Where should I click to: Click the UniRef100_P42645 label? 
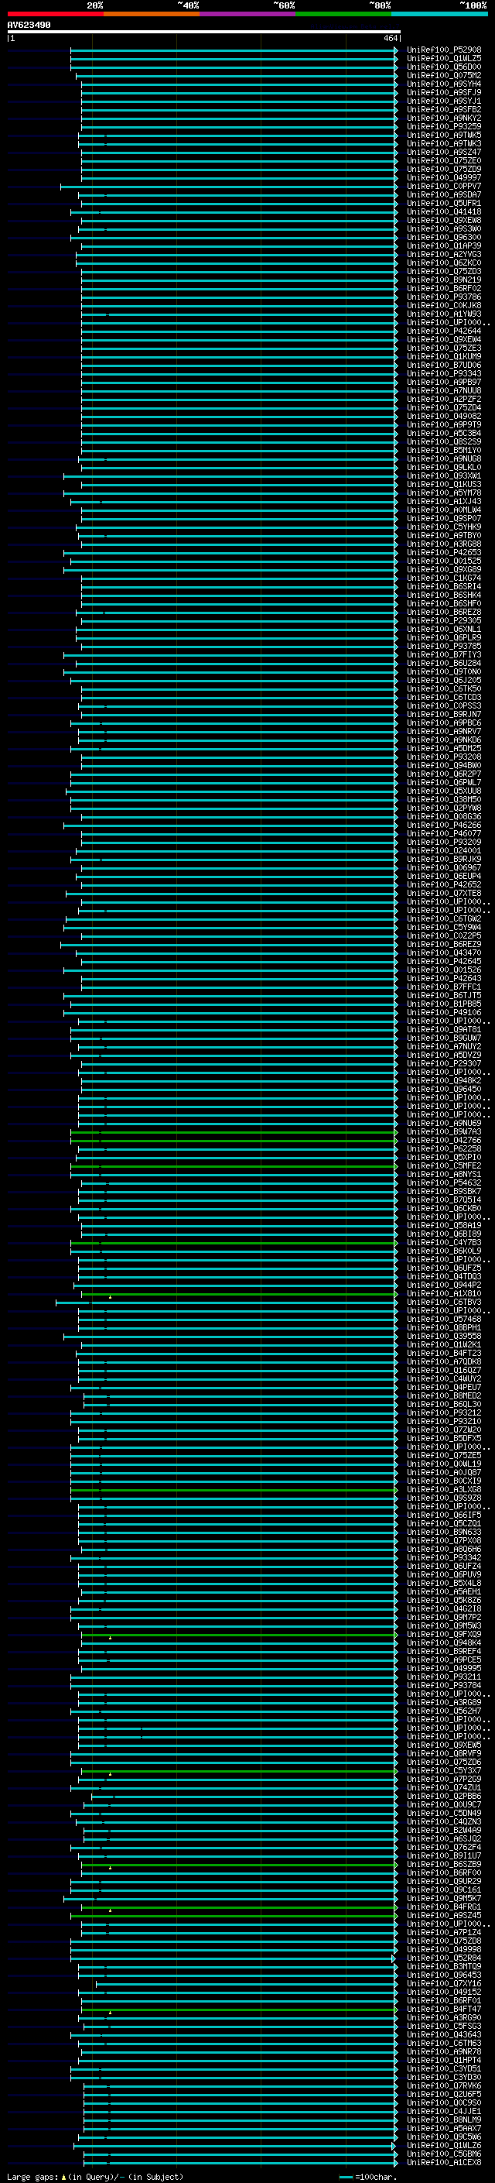(x=444, y=962)
